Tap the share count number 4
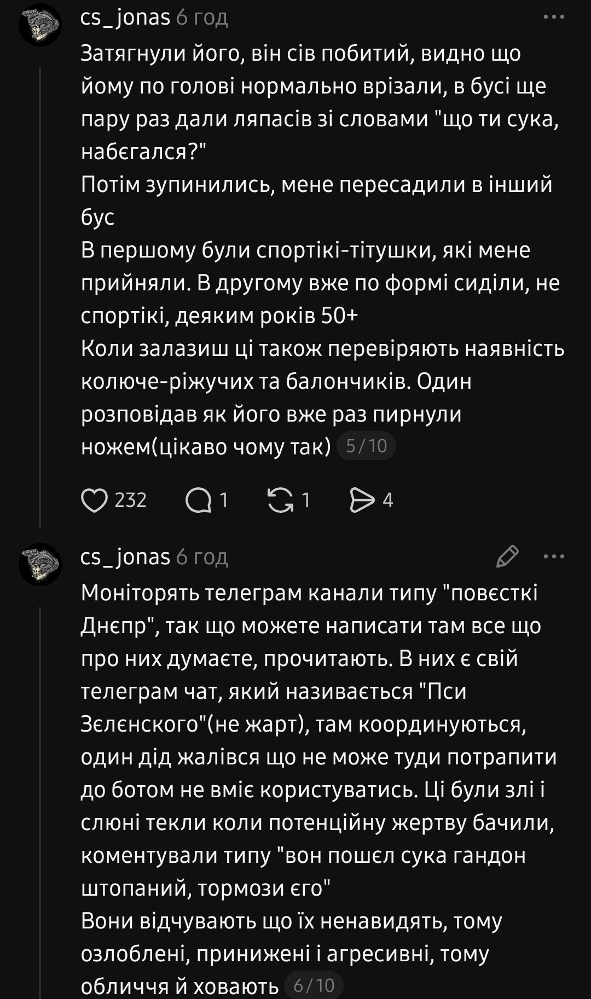Image resolution: width=591 pixels, height=999 pixels. coord(387,500)
